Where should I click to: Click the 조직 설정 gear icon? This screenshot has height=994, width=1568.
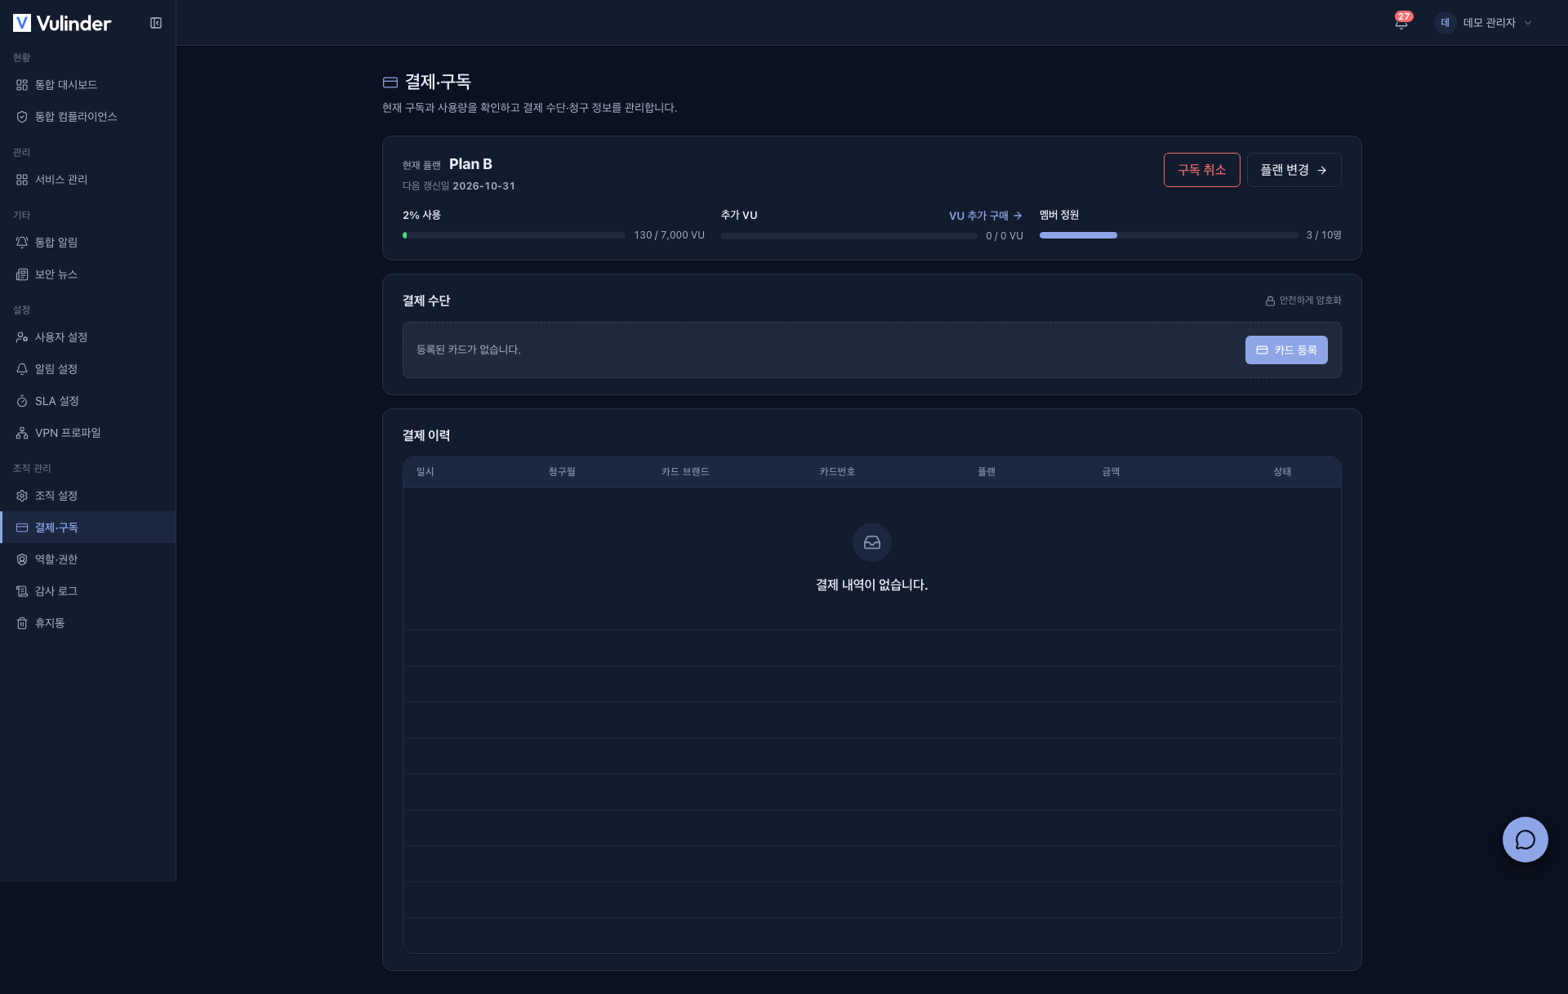coord(22,496)
